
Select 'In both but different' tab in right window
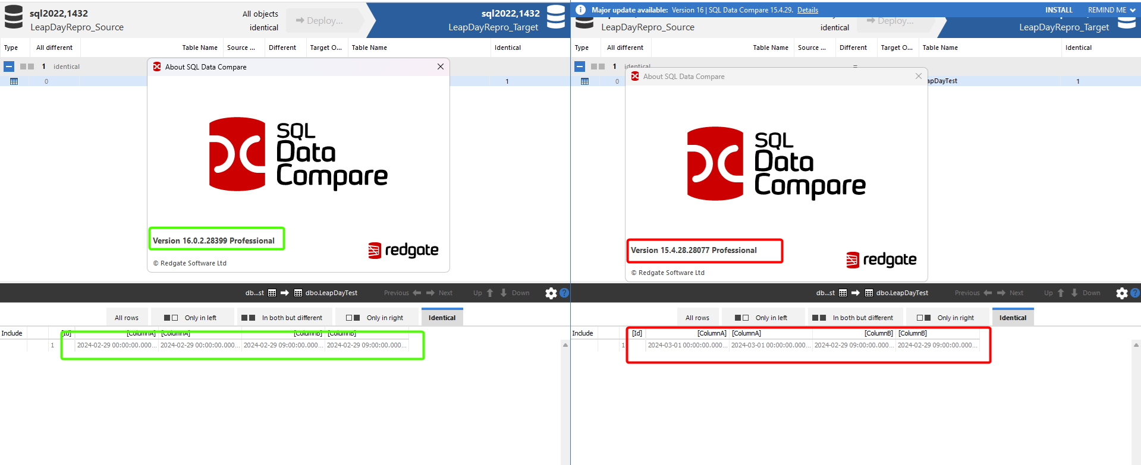(855, 318)
